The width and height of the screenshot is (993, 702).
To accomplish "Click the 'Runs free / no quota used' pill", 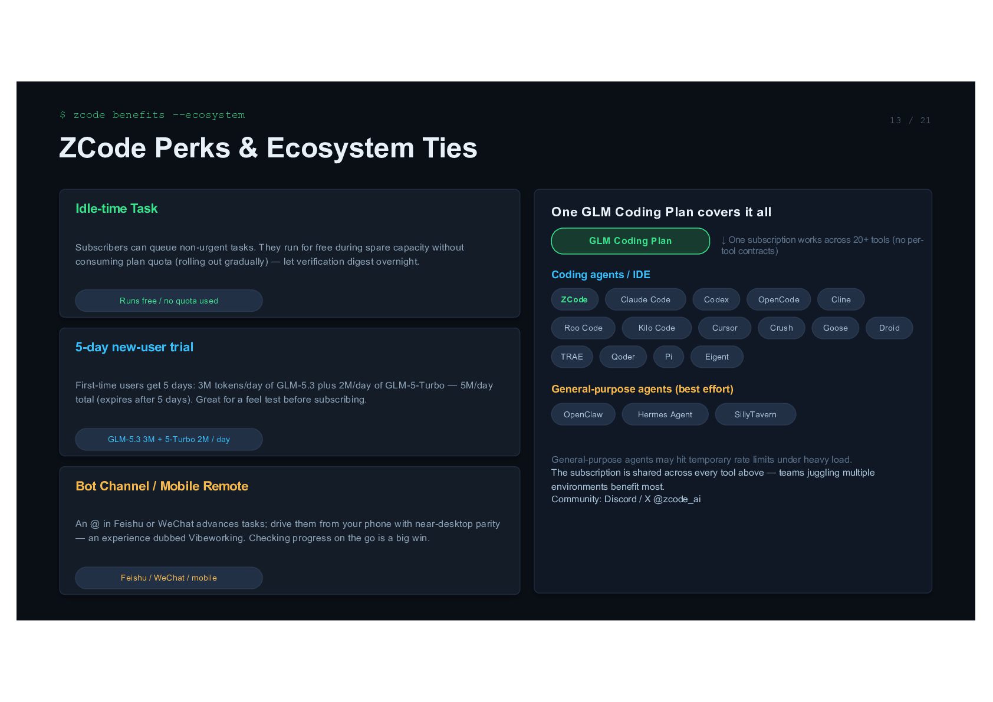I will coord(169,301).
